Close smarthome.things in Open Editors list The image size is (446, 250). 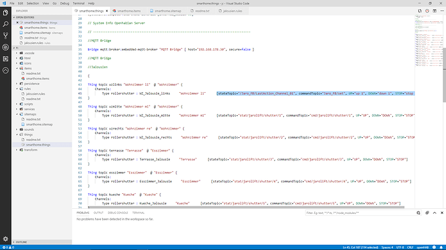17,23
